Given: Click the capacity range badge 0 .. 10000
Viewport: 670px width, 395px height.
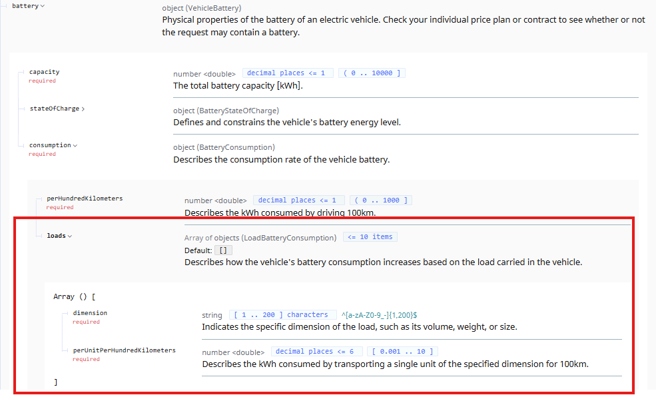Looking at the screenshot, I should pyautogui.click(x=372, y=73).
